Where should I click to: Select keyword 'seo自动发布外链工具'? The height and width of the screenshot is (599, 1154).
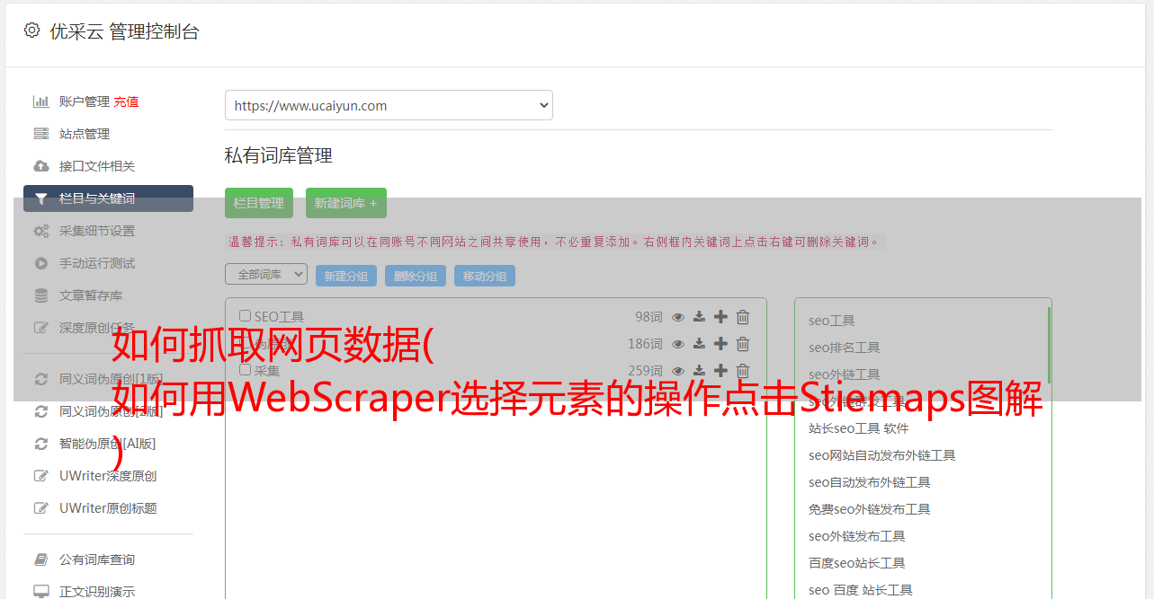(870, 482)
